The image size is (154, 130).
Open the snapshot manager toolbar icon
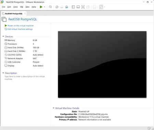click(67, 7)
